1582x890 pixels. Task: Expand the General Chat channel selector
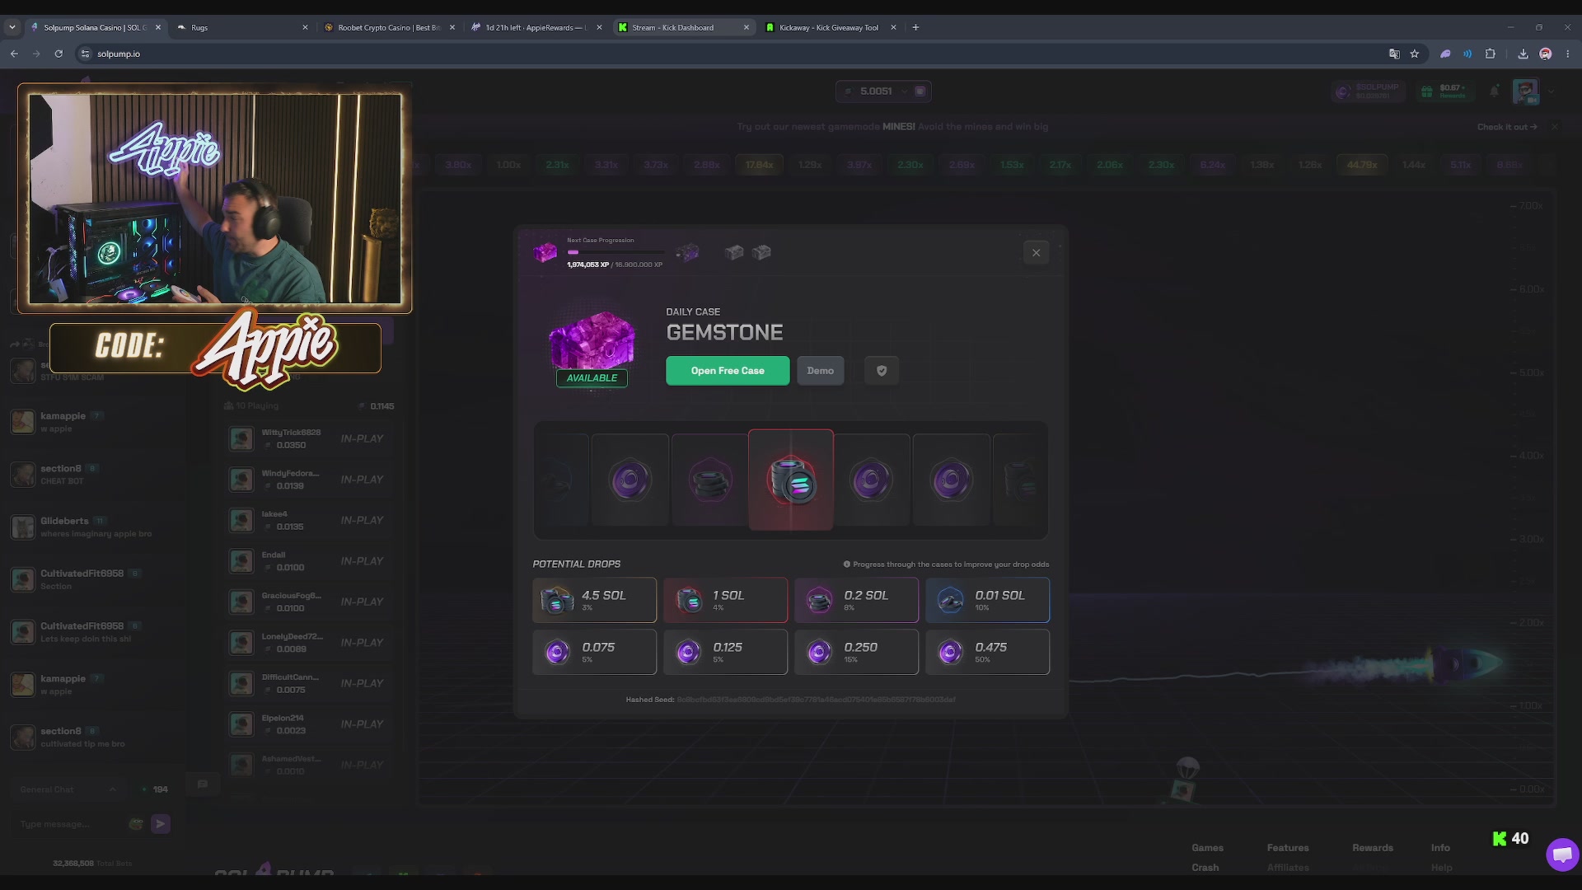click(68, 789)
